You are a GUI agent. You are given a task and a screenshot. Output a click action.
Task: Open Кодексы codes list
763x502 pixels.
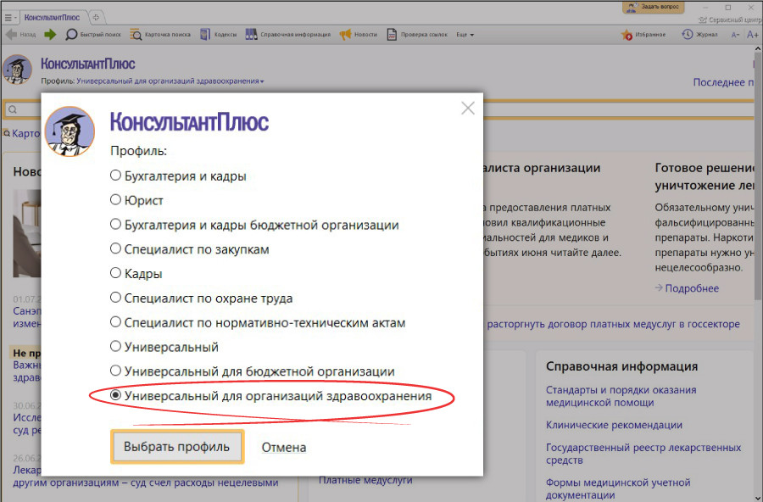coord(219,35)
